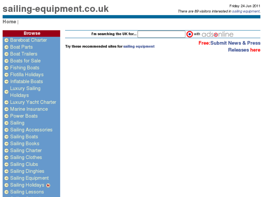Viewport: 263px width, 197px height.
Task: Click the arrow icon beside Luxury Yacht Charter
Action: pyautogui.click(x=7, y=102)
